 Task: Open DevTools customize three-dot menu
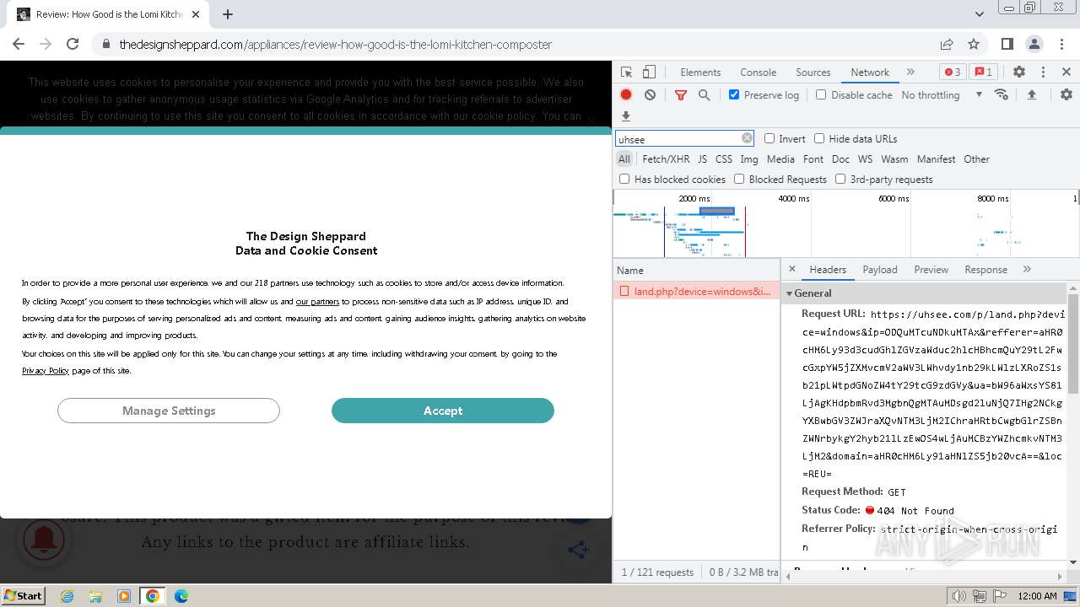(x=1043, y=73)
